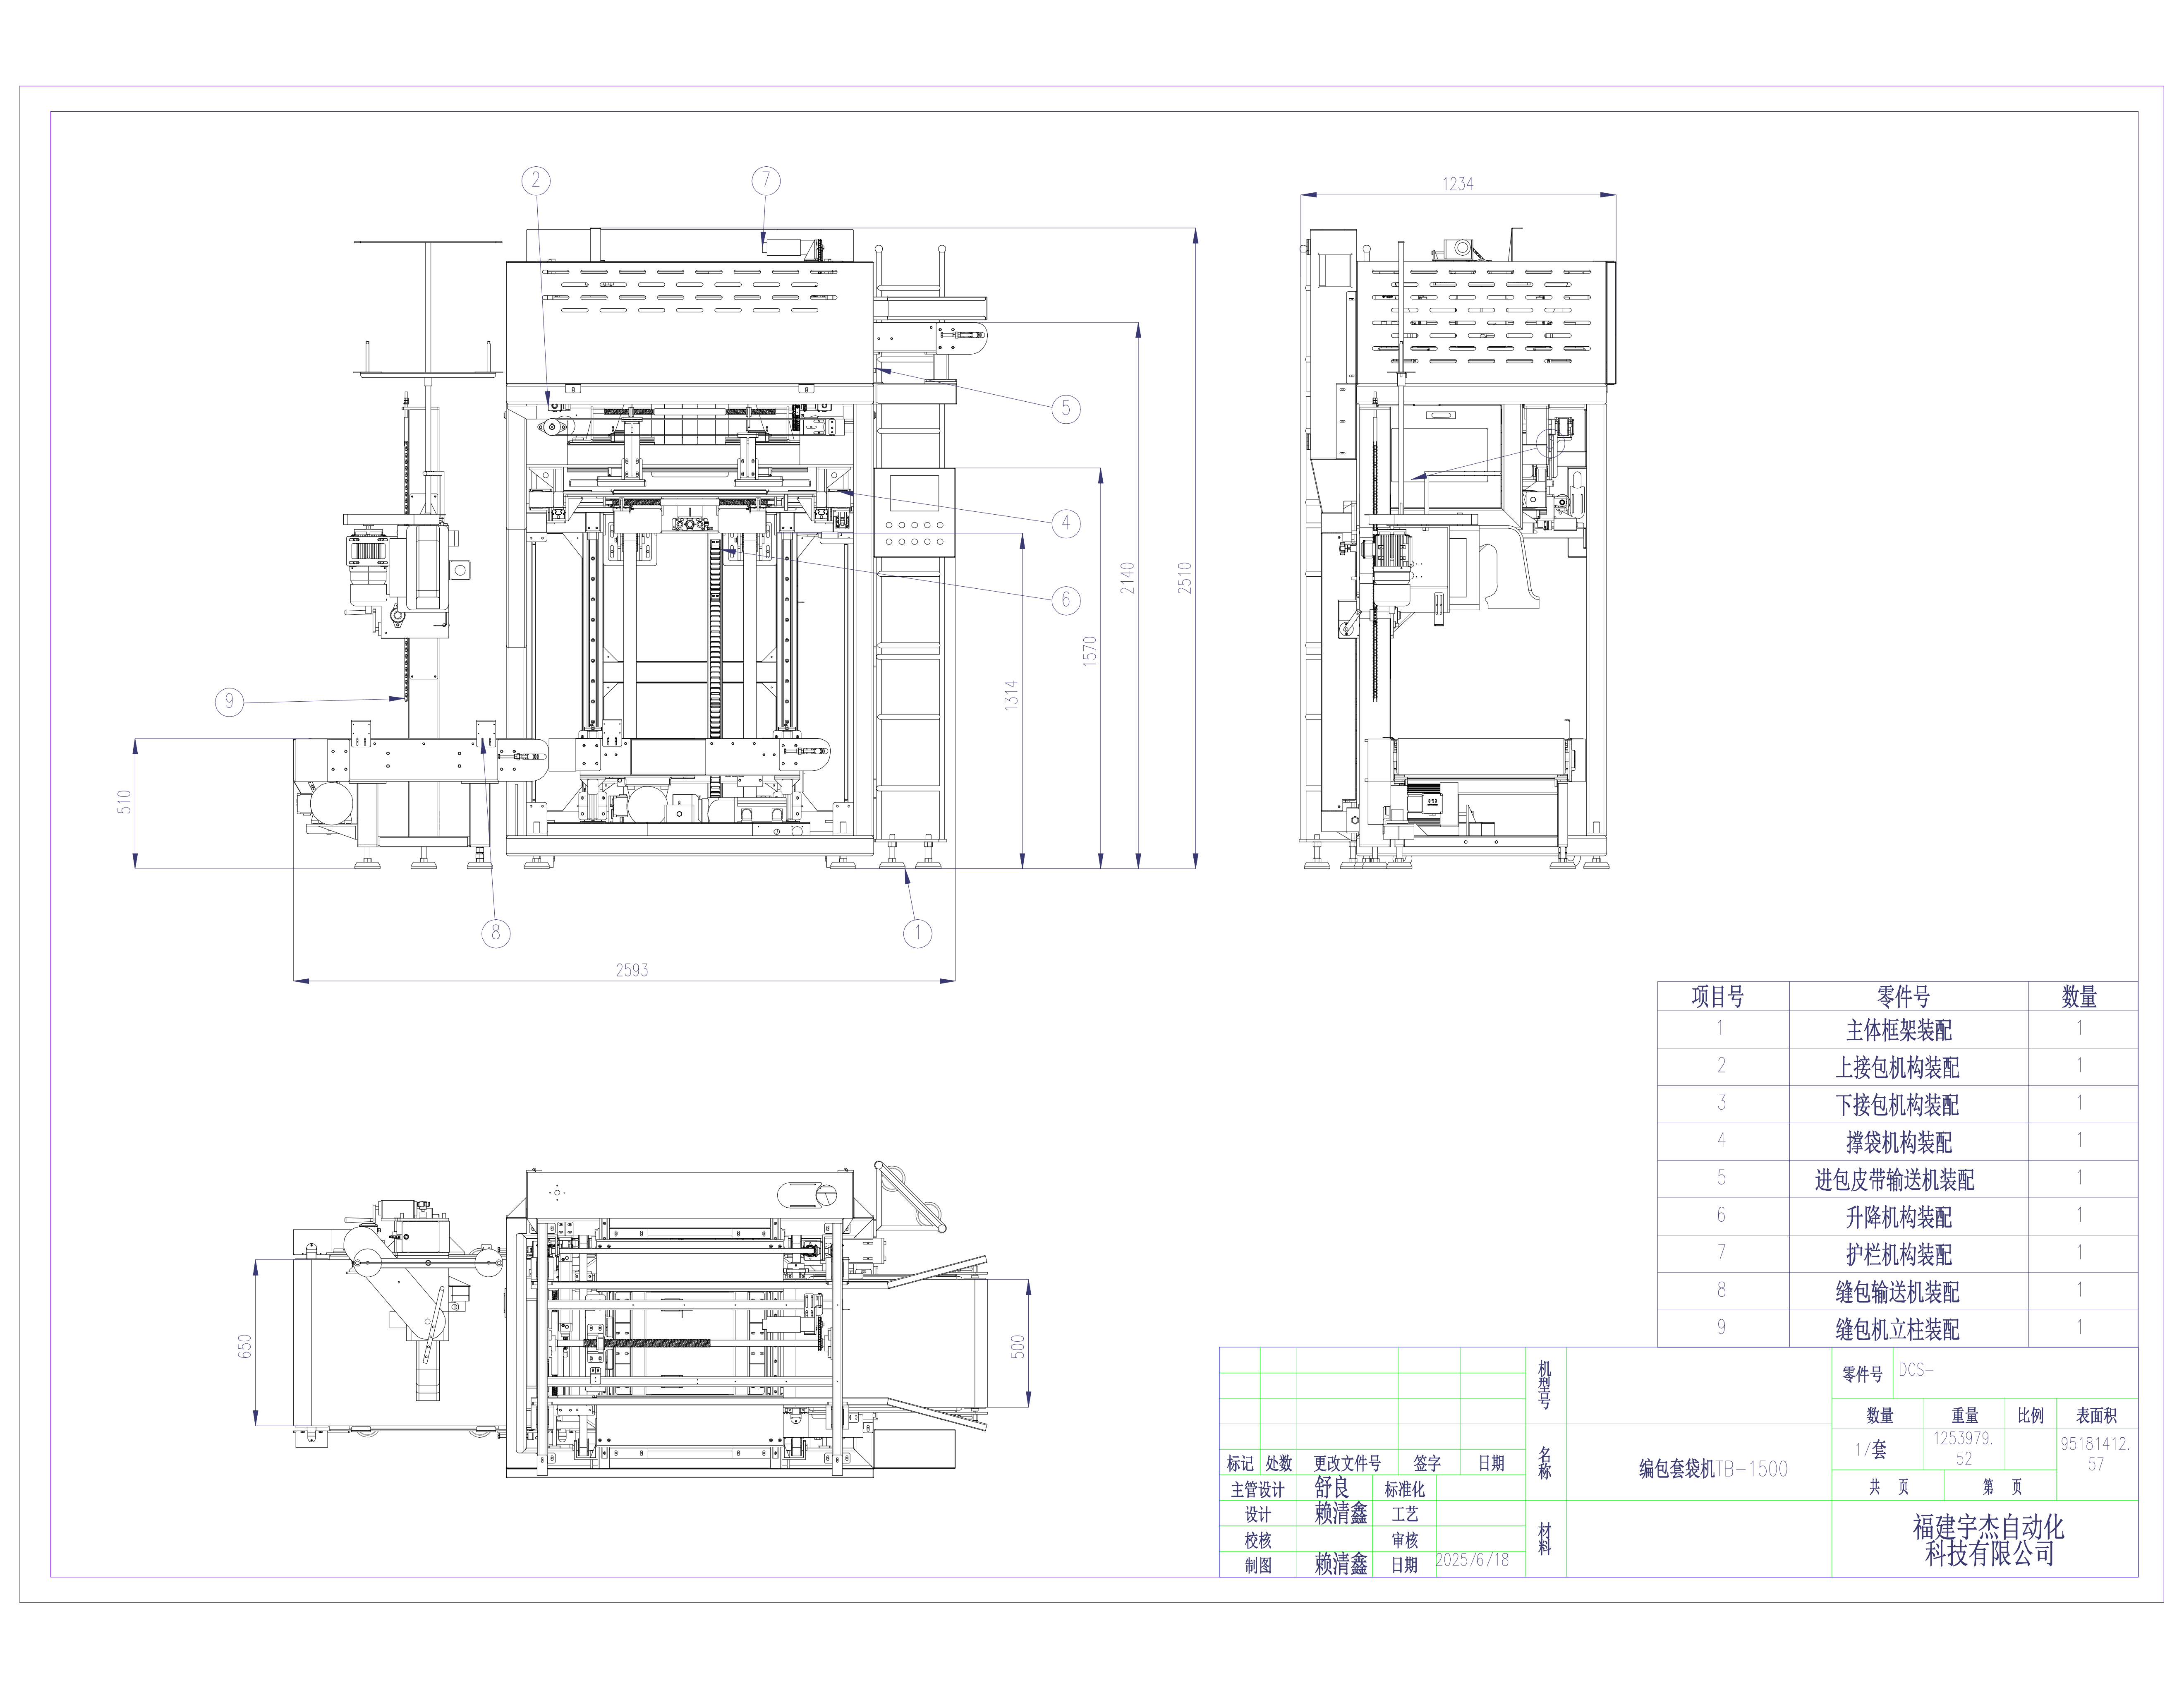Select the 标准化 label
2184x1688 pixels.
tap(1405, 1489)
